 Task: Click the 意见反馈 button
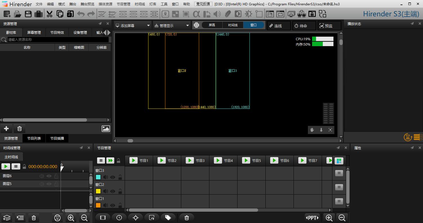coord(203,4)
